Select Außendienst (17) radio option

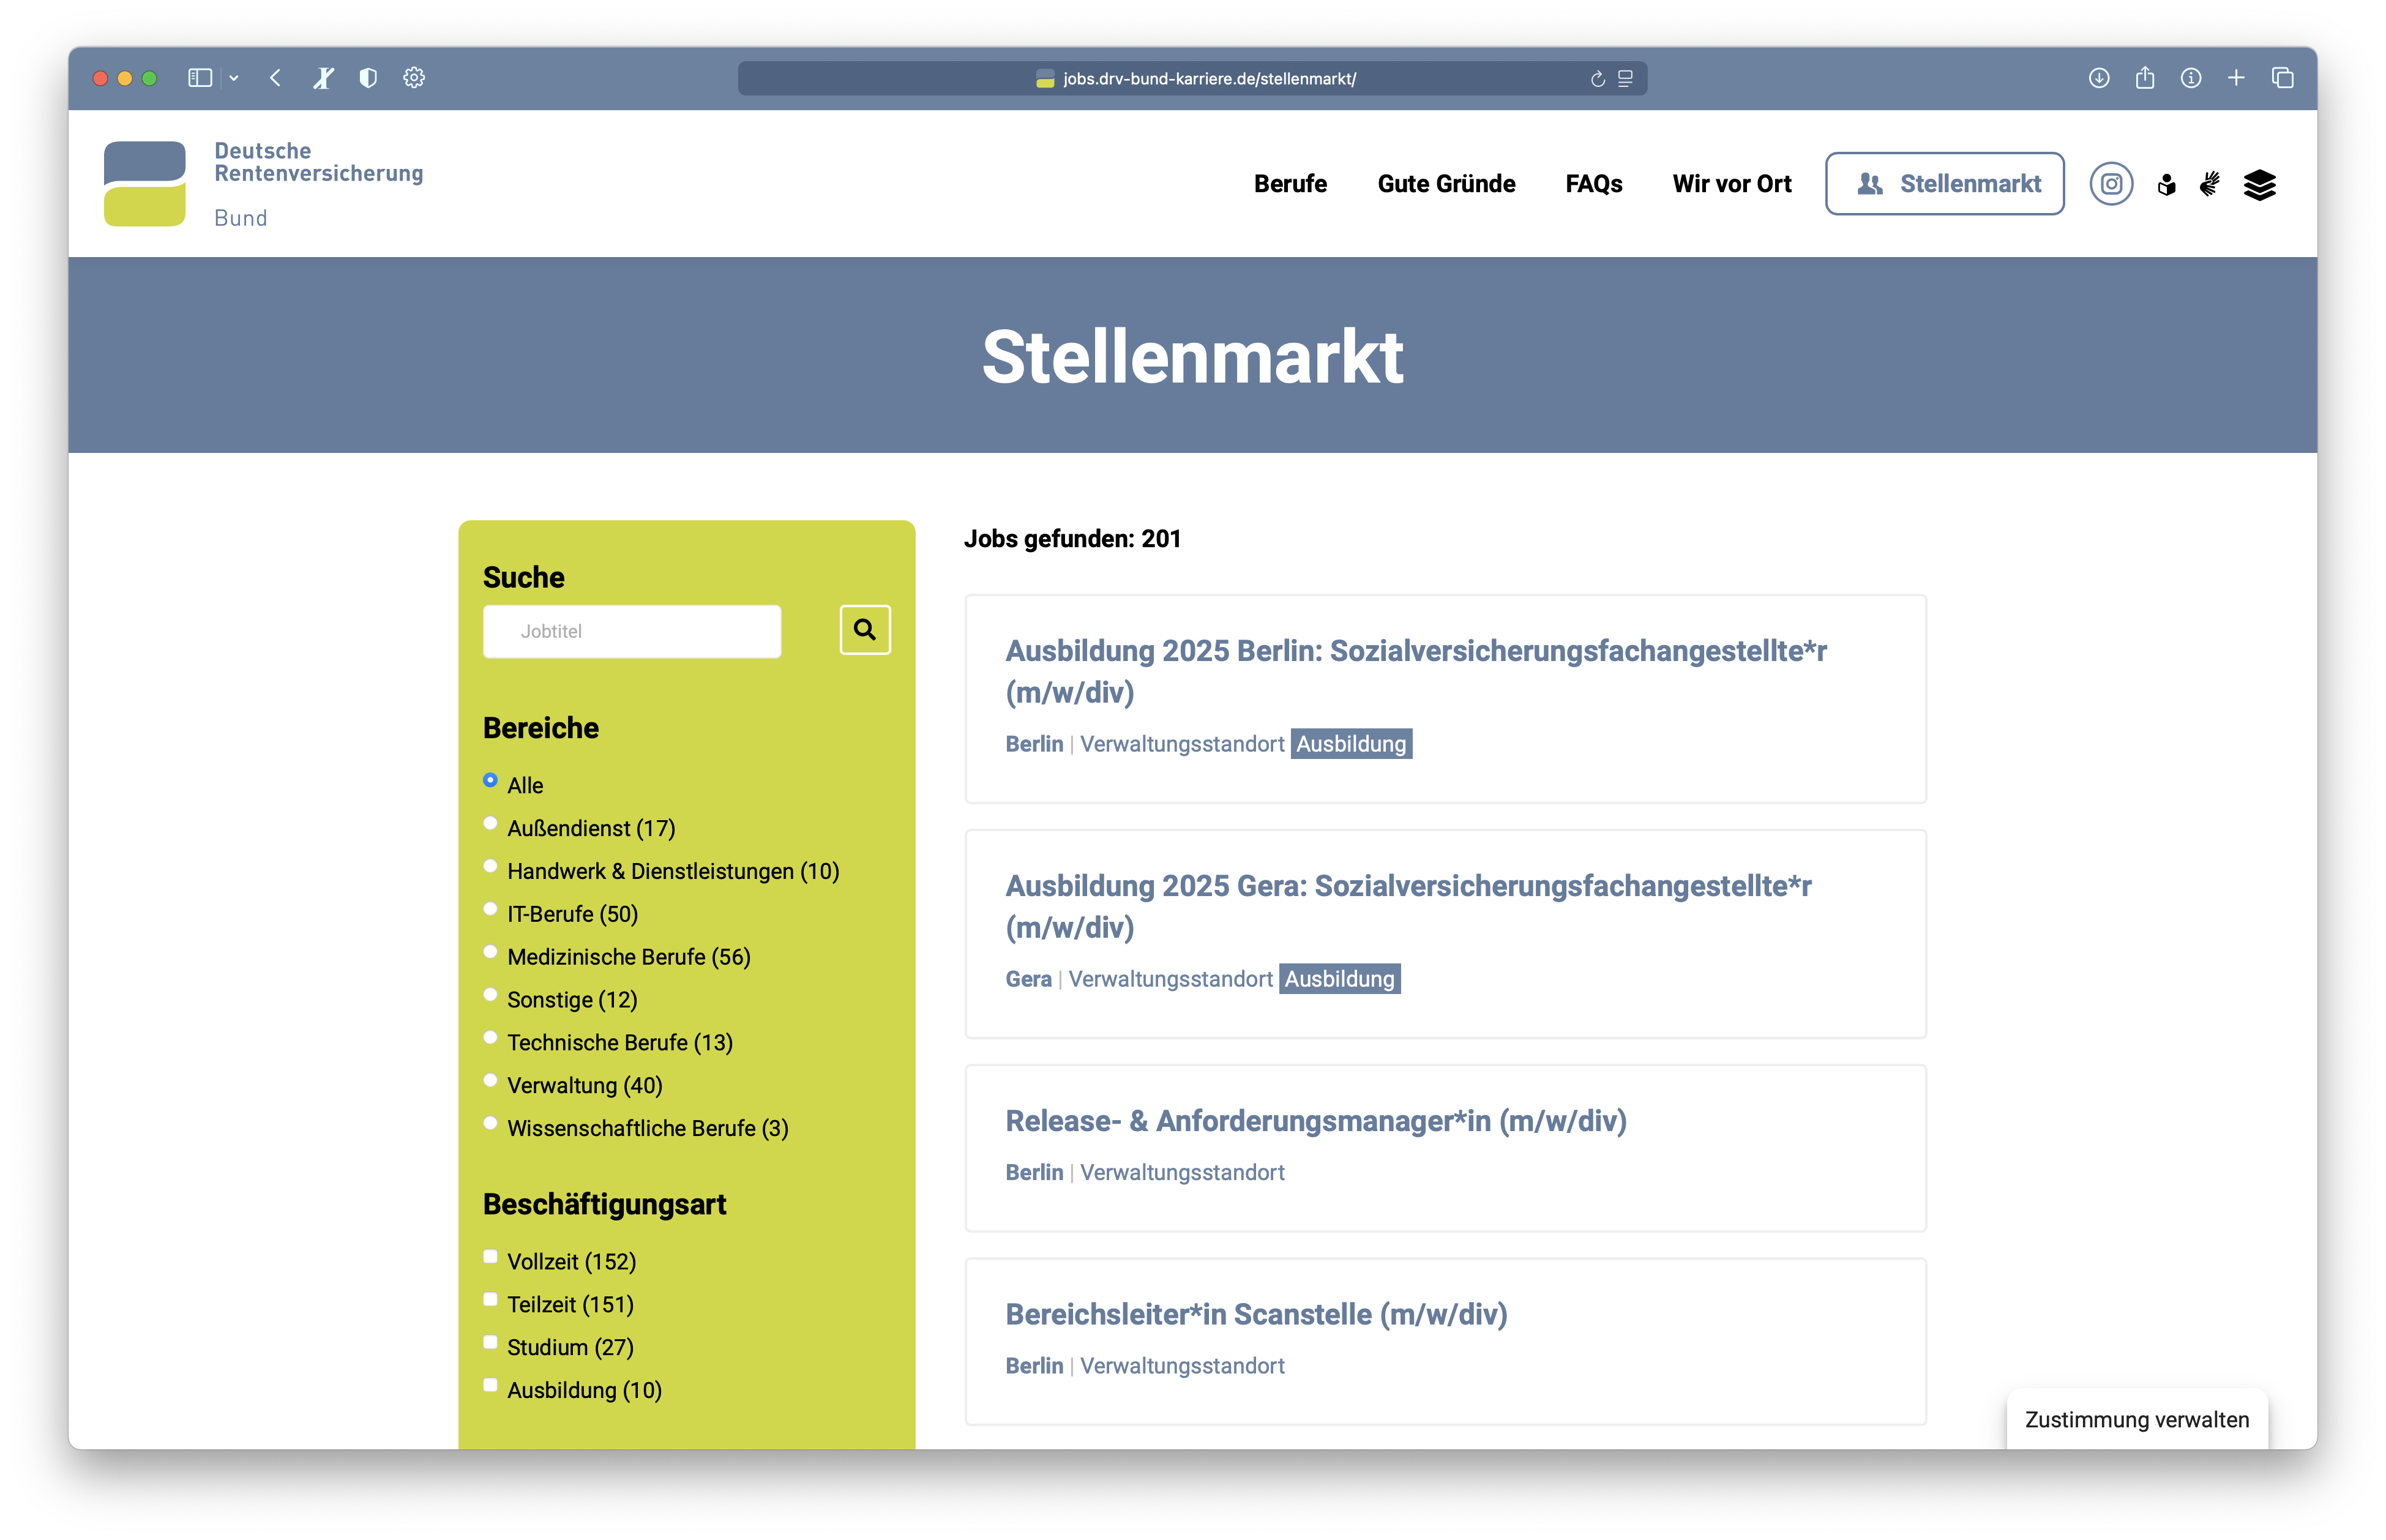pyautogui.click(x=490, y=823)
